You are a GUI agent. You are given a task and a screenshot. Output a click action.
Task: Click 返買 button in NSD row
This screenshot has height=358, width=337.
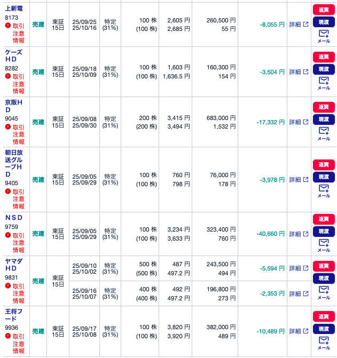[324, 219]
